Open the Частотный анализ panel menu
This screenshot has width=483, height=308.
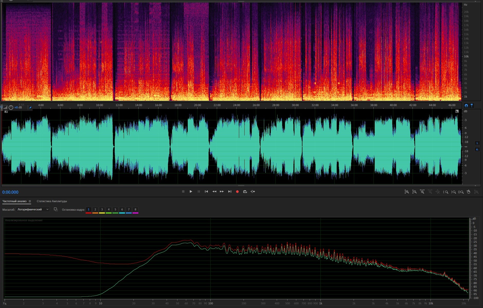(30, 201)
